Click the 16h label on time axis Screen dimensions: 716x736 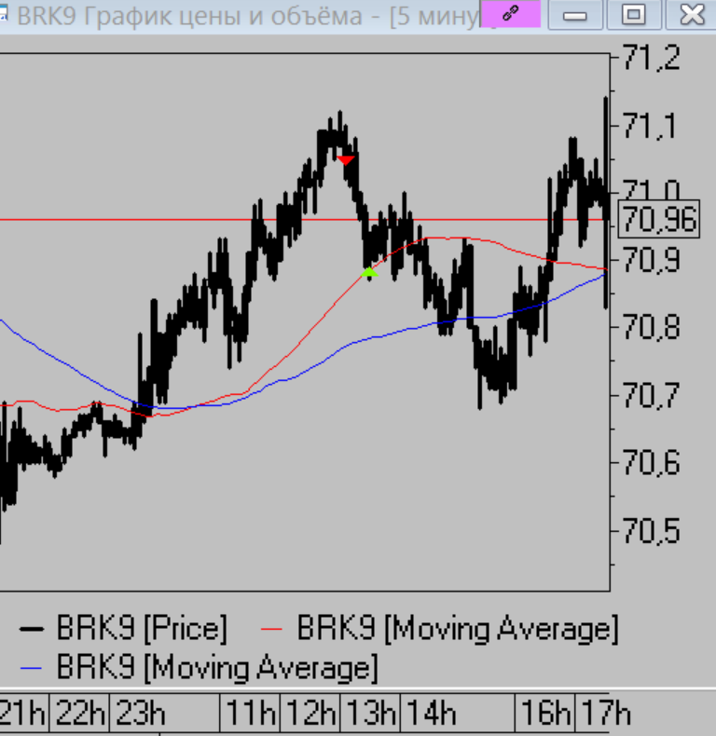coord(545,715)
